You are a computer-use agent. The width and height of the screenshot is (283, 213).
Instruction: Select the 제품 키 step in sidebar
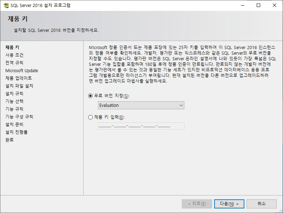[x=12, y=47]
